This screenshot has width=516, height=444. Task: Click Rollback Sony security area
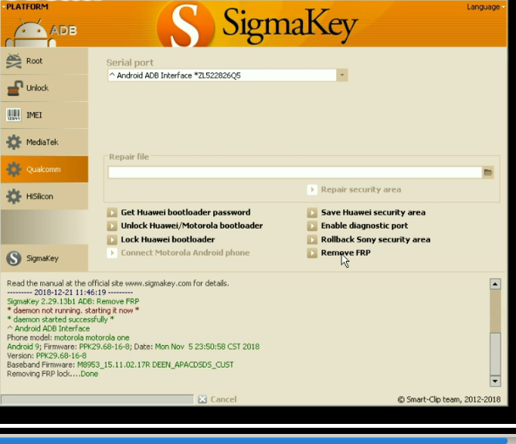tap(375, 239)
